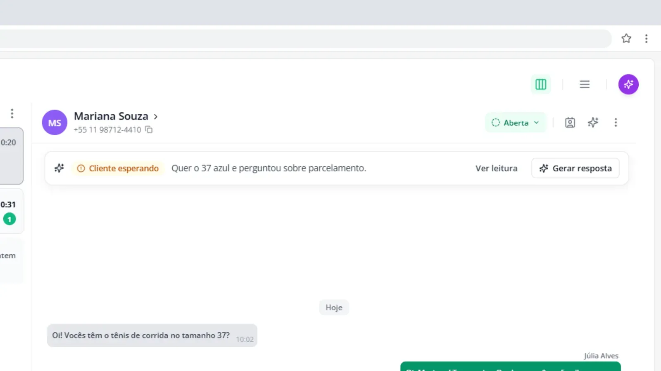Click the unread badge showing 1

pyautogui.click(x=10, y=219)
